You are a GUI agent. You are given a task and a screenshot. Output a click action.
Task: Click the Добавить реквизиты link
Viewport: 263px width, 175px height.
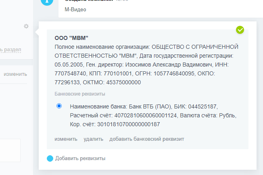tap(80, 158)
